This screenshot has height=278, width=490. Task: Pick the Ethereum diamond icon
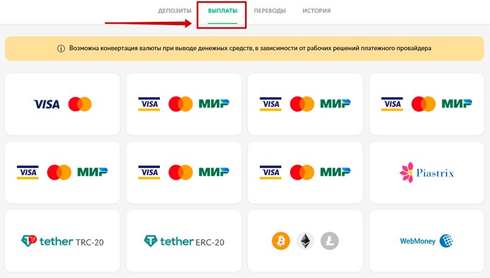tap(304, 241)
